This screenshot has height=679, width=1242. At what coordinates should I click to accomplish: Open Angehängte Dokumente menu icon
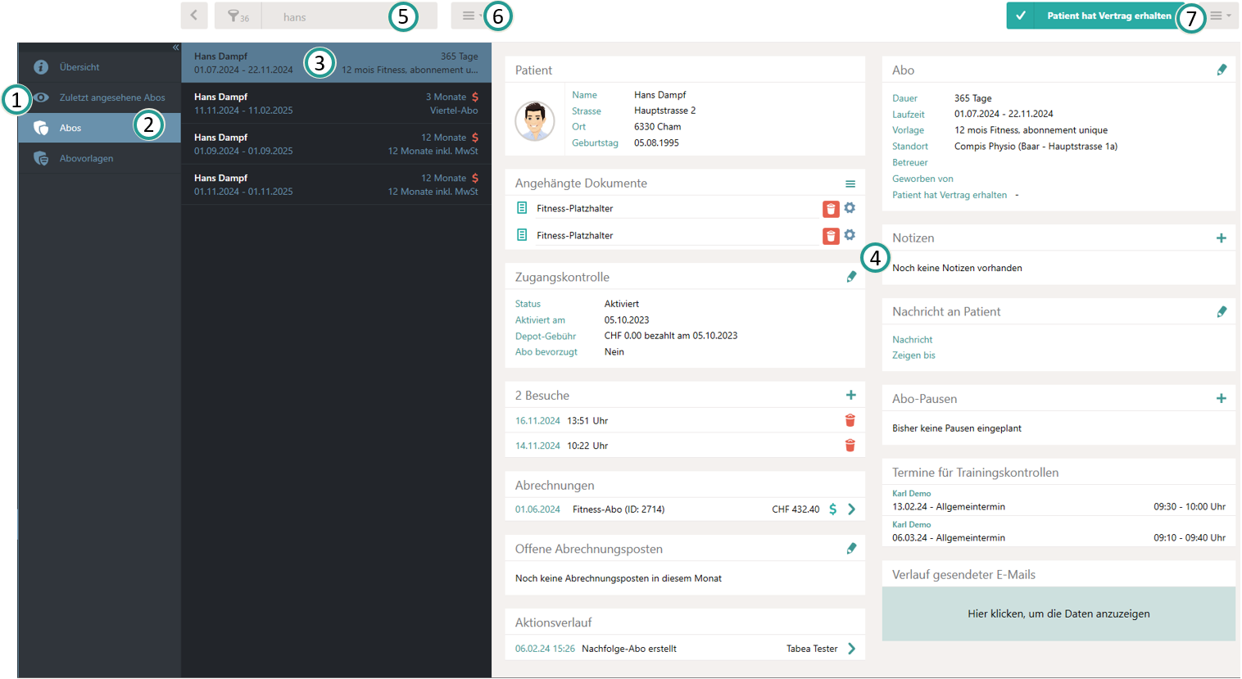tap(850, 184)
